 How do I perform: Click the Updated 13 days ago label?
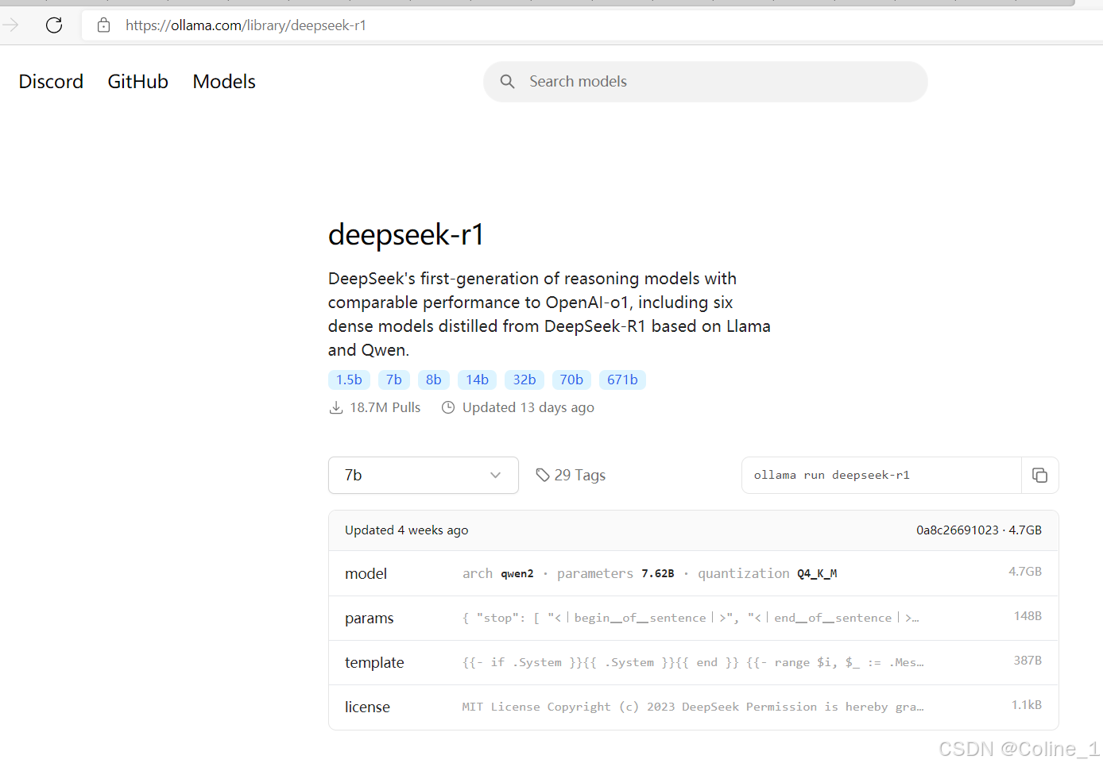(528, 407)
